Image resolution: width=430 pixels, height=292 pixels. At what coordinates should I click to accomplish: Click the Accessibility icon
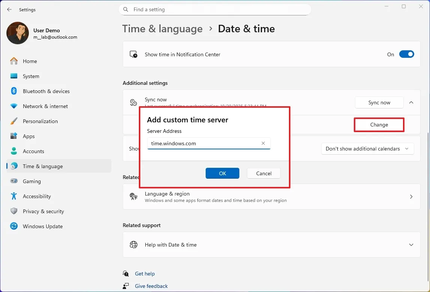coord(14,196)
